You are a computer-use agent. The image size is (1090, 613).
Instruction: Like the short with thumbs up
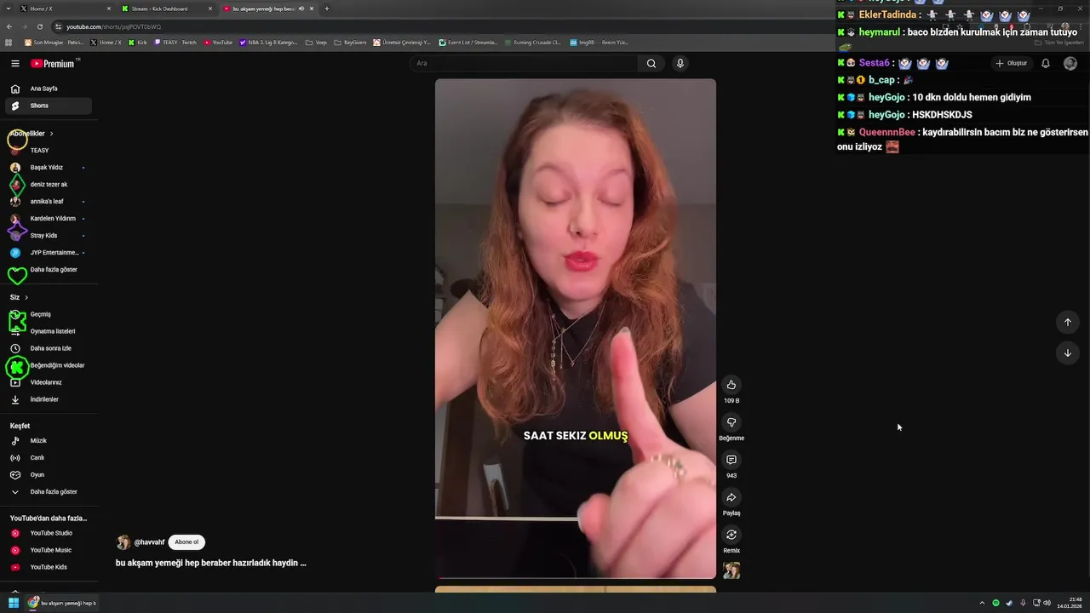[731, 385]
